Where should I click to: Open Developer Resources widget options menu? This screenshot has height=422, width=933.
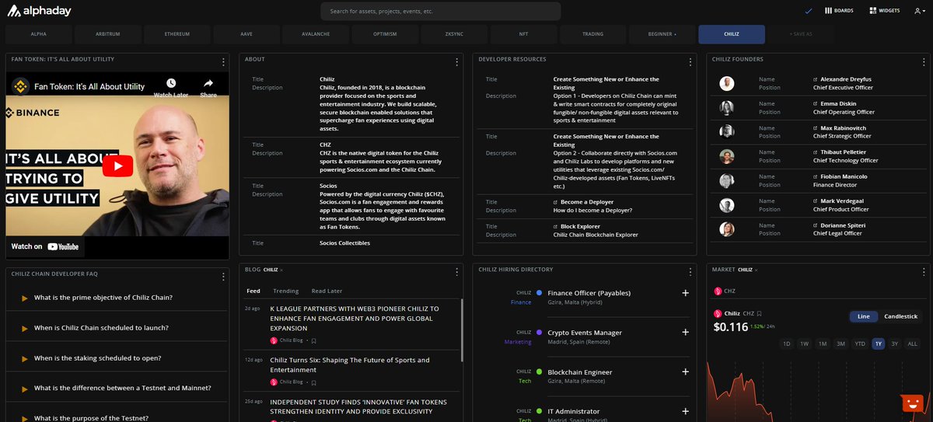point(690,61)
